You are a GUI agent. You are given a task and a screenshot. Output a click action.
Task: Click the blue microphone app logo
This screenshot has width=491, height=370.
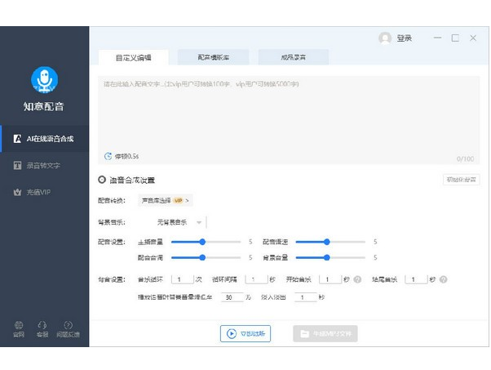[x=45, y=79]
